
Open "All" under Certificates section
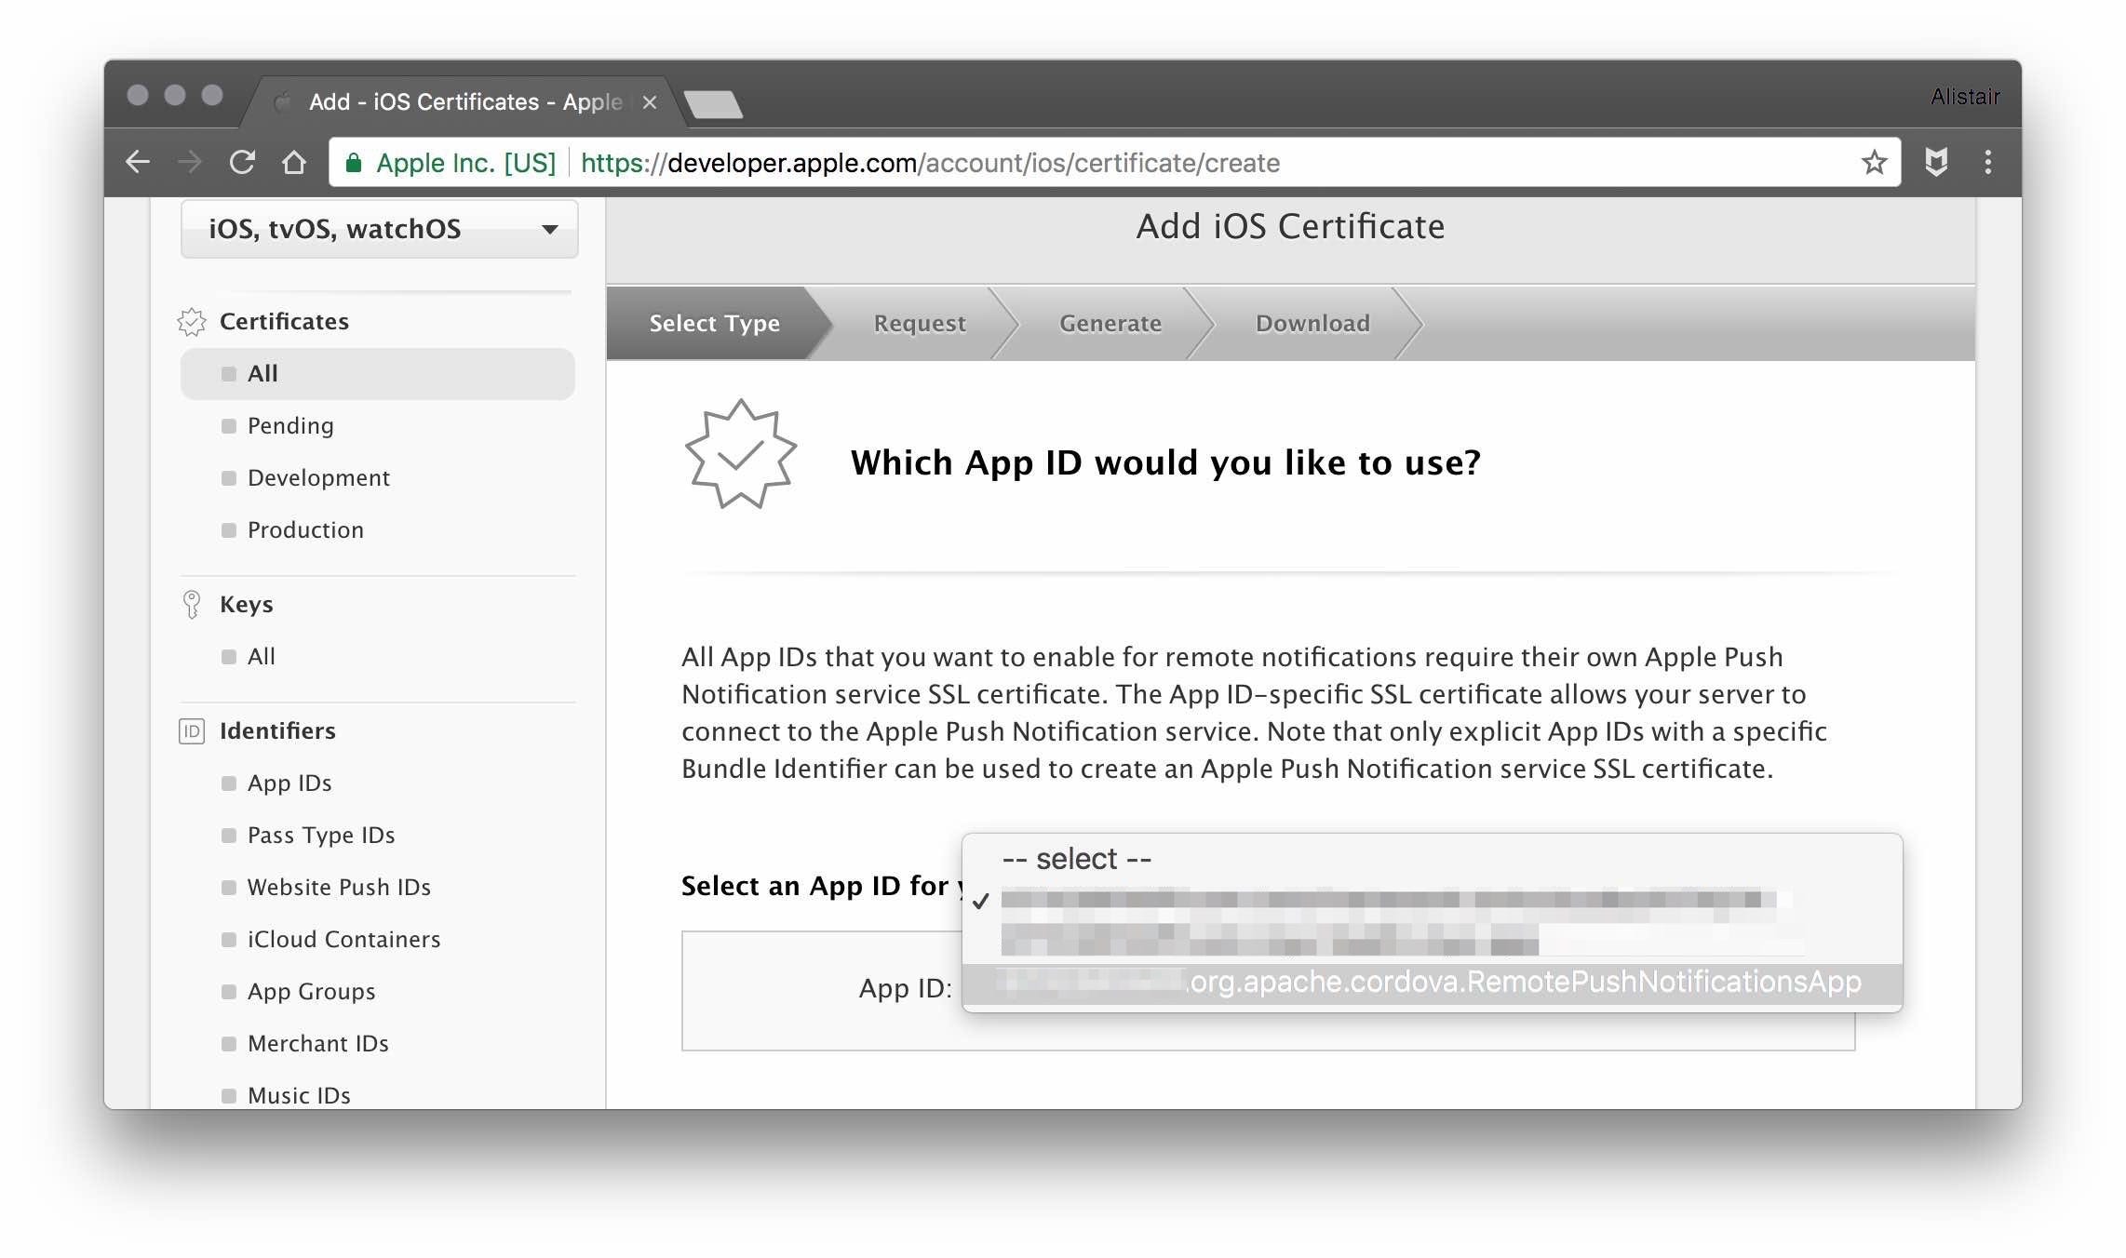coord(262,373)
